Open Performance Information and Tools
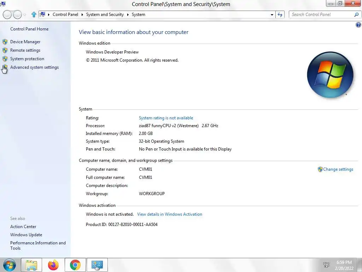The image size is (362, 272). [38, 246]
